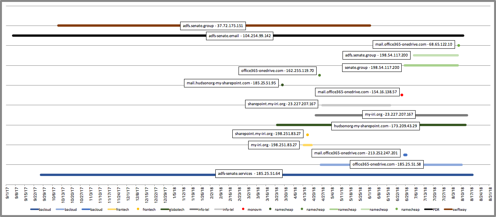This screenshot has height=217, width=496.
Task: Select the my-iri.org - 23.227.207.167 label
Action: pyautogui.click(x=389, y=114)
